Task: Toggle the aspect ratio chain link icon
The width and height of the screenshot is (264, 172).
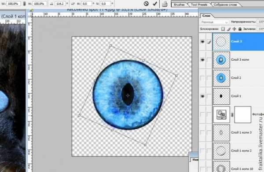Action: pyautogui.click(x=24, y=4)
